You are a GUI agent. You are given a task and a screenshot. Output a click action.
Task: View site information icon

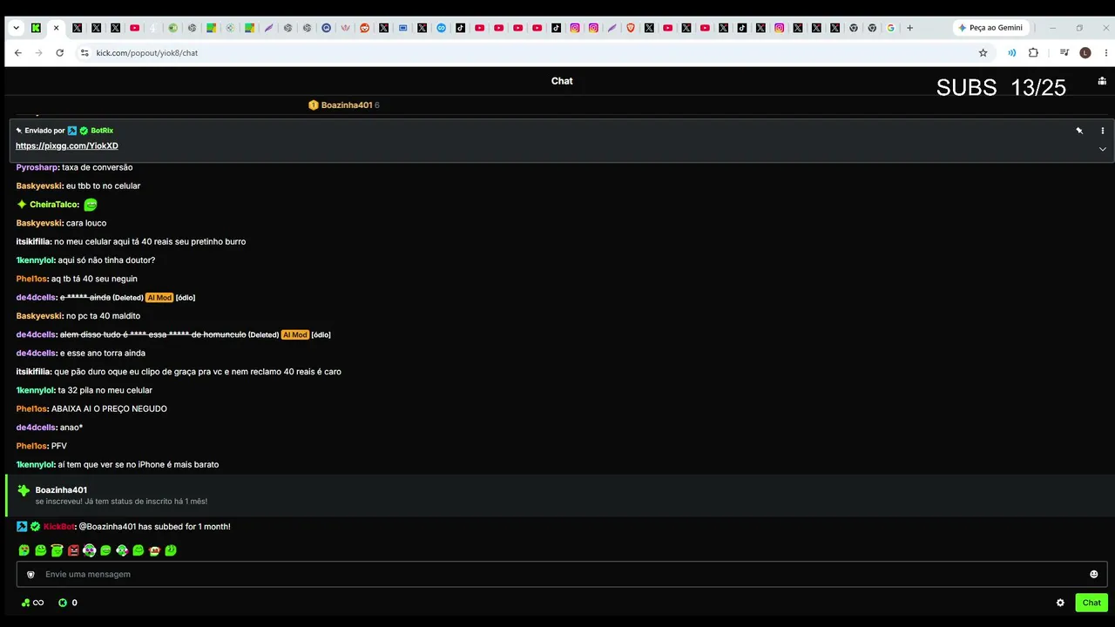coord(84,52)
